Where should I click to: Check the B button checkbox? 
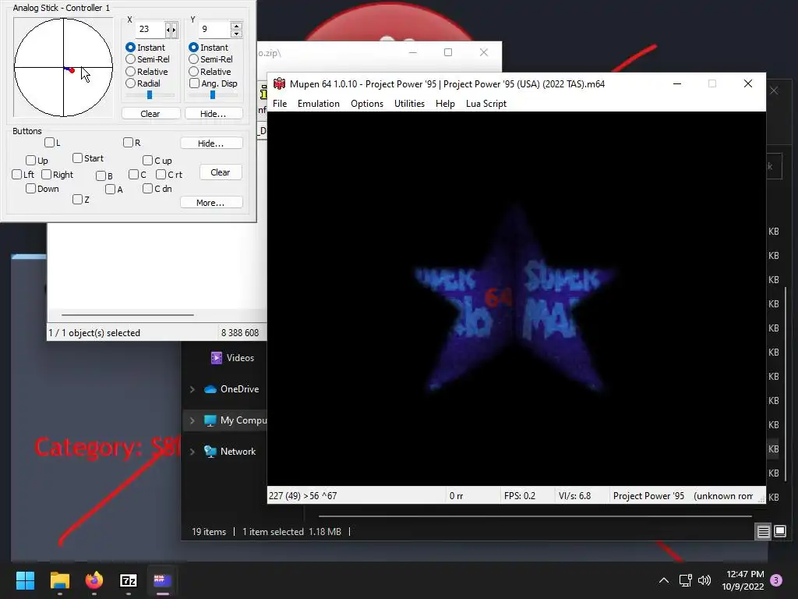[101, 175]
